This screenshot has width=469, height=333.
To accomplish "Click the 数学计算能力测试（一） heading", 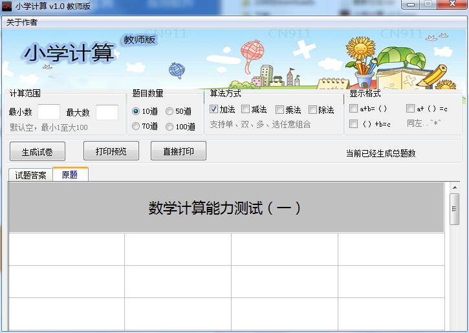I will [224, 208].
